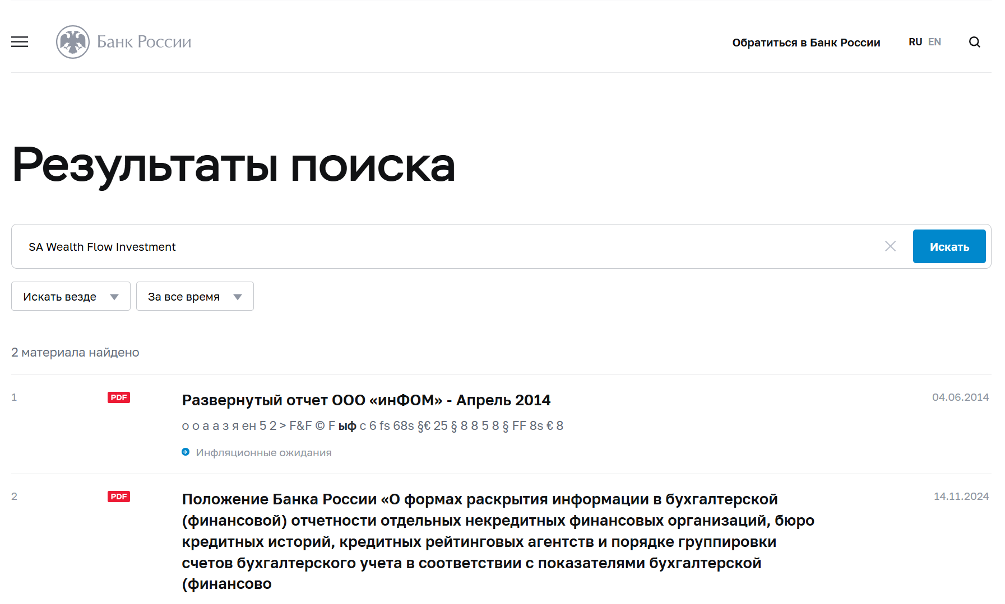The height and width of the screenshot is (604, 1005).
Task: Clear the search query with the X icon
Action: point(891,246)
